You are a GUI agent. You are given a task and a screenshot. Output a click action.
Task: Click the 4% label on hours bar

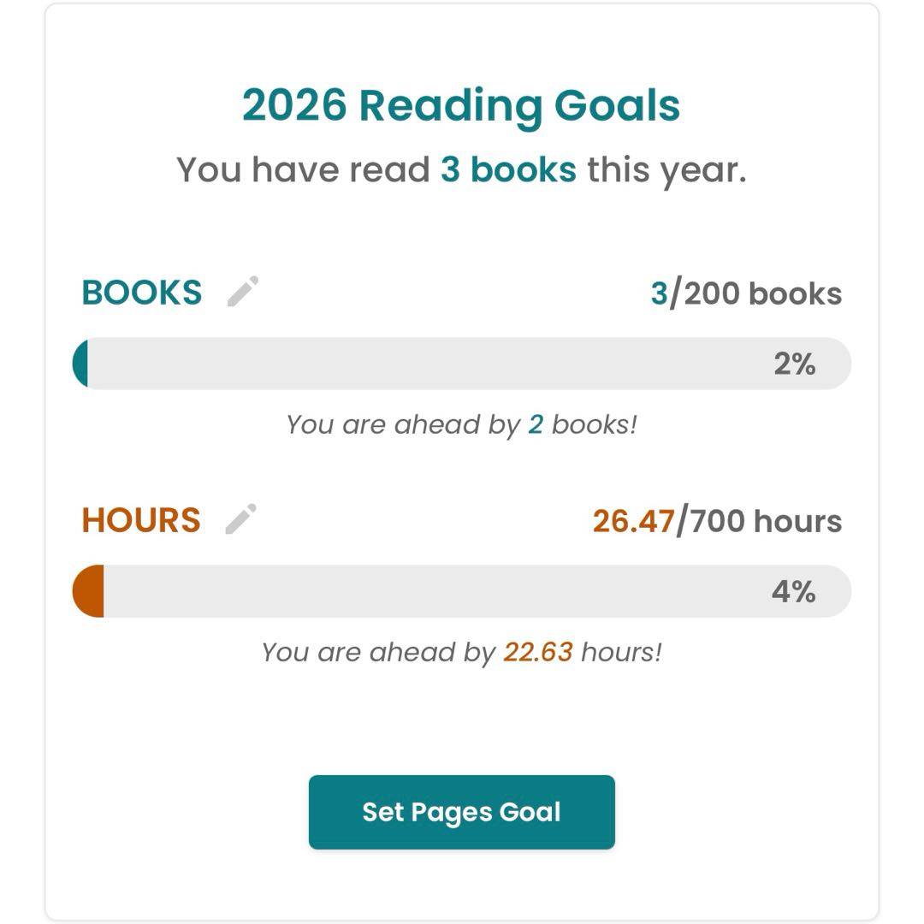click(794, 592)
